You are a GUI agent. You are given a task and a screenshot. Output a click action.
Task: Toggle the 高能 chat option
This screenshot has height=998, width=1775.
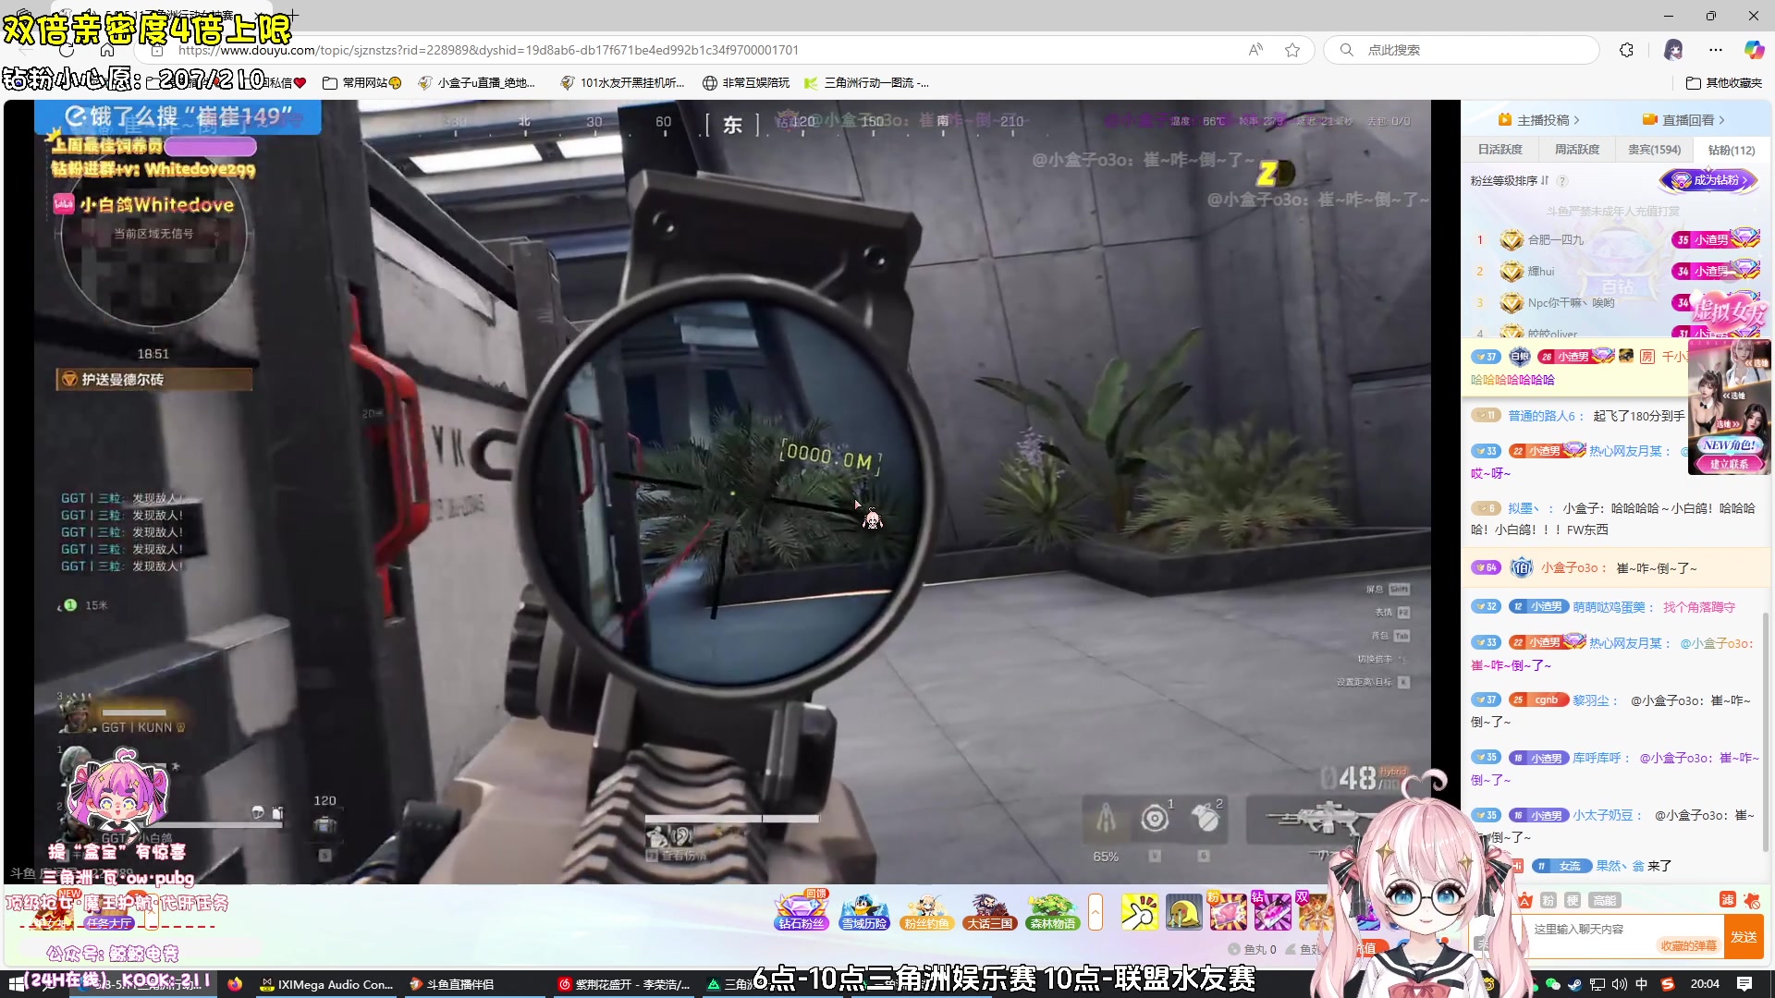tap(1604, 900)
